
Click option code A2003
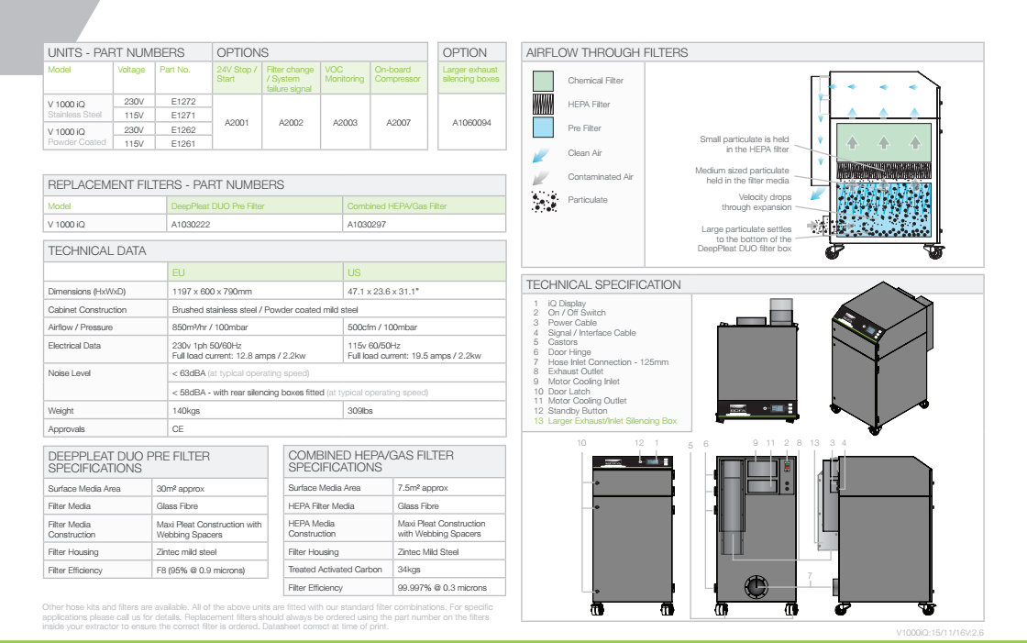click(345, 123)
